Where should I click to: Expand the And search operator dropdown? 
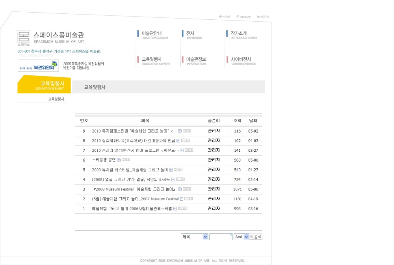(x=242, y=237)
